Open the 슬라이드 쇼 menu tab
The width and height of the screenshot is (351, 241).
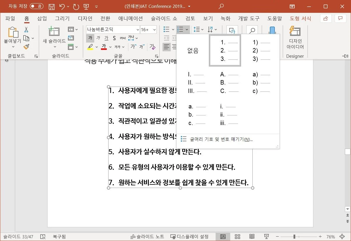pyautogui.click(x=163, y=18)
